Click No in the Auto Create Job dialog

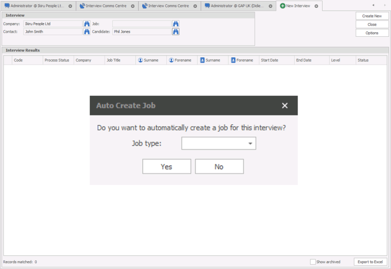tap(219, 167)
